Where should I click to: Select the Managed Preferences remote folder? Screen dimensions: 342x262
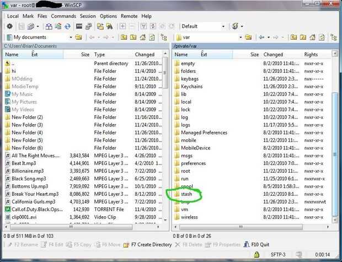pyautogui.click(x=204, y=132)
